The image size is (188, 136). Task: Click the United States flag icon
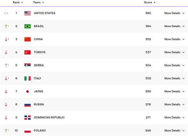click(x=28, y=13)
